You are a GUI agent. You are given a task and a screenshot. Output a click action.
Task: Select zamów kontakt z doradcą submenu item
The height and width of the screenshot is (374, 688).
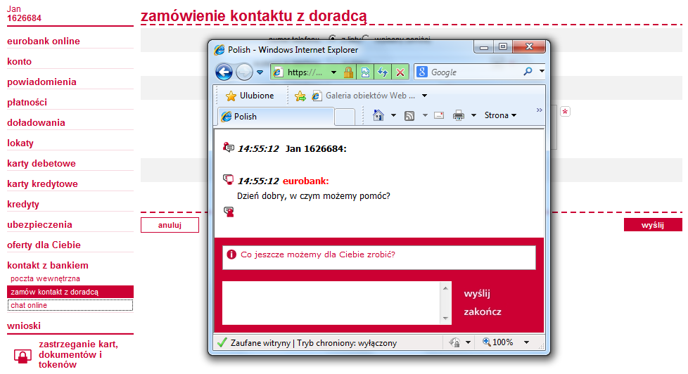pos(70,292)
